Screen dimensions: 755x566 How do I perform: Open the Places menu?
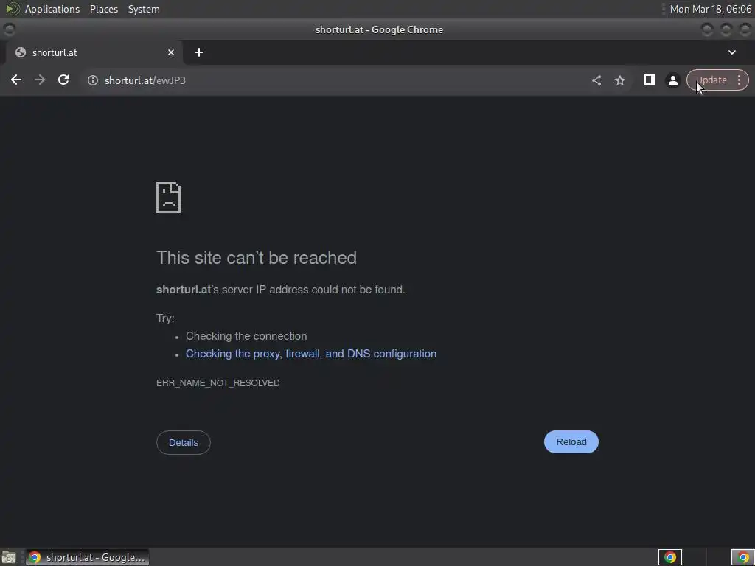pyautogui.click(x=103, y=9)
